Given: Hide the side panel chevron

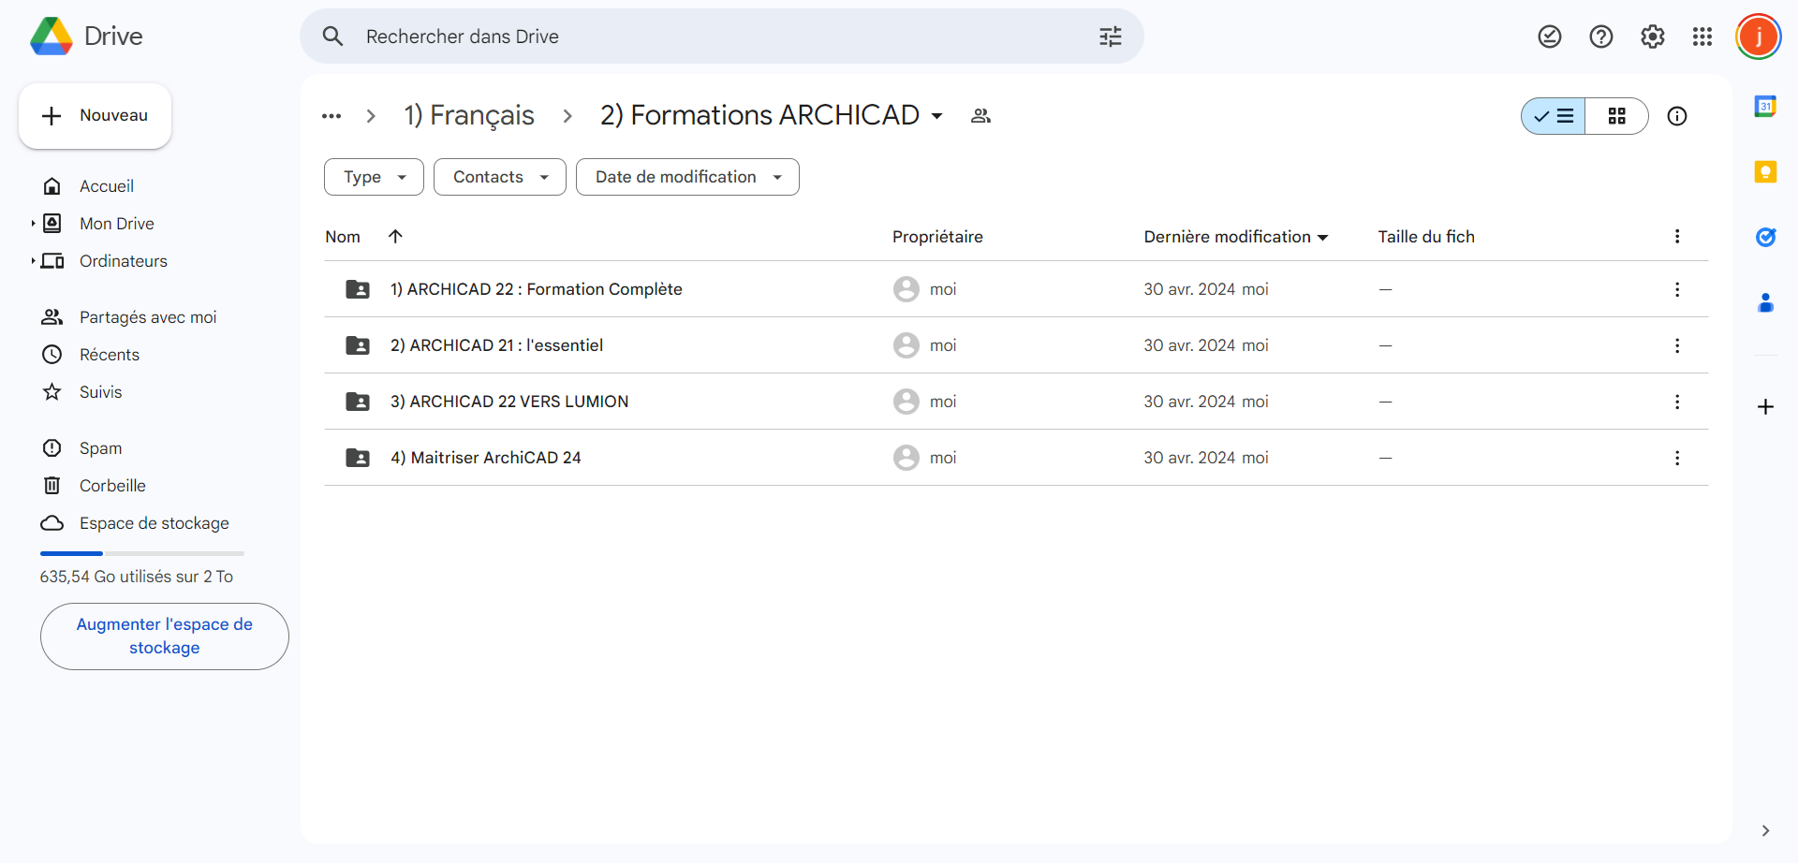Looking at the screenshot, I should (1765, 830).
